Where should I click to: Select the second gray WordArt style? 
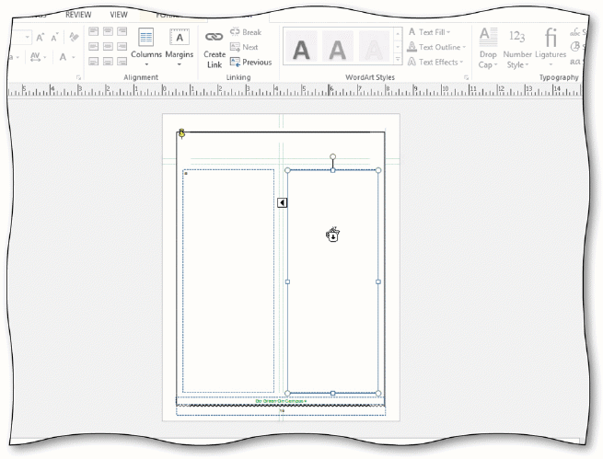337,47
